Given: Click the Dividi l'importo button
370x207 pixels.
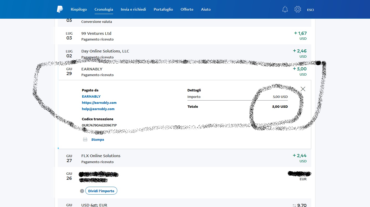Looking at the screenshot, I should (x=101, y=191).
